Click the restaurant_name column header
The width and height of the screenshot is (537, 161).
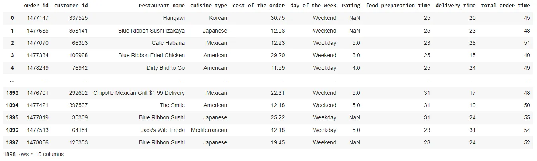click(162, 6)
